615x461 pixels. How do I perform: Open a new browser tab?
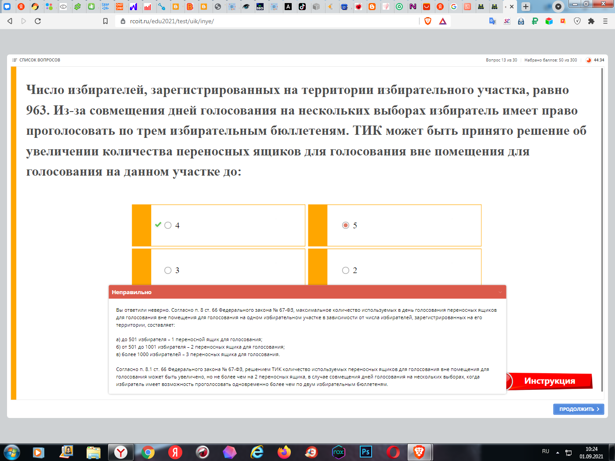pyautogui.click(x=526, y=7)
